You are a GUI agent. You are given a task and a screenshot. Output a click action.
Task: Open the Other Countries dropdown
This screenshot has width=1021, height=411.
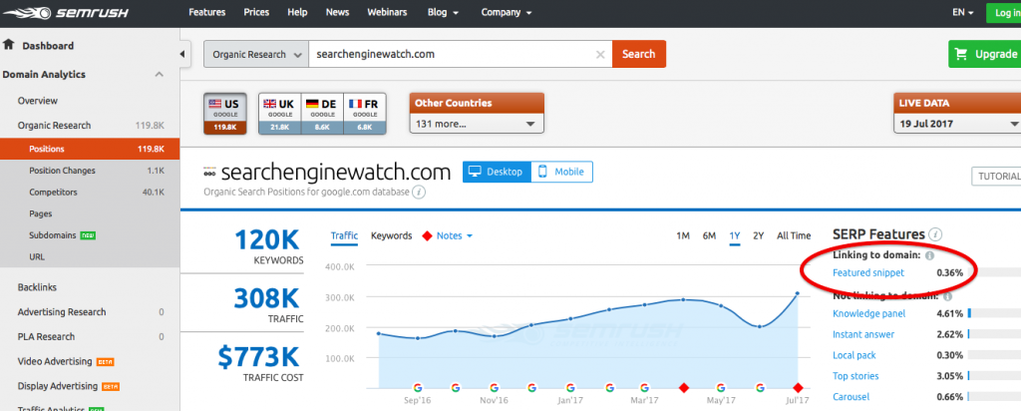coord(477,123)
